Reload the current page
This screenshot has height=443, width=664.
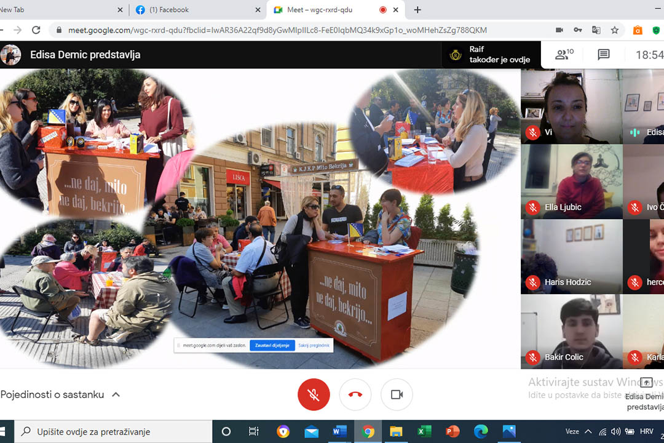tap(36, 30)
